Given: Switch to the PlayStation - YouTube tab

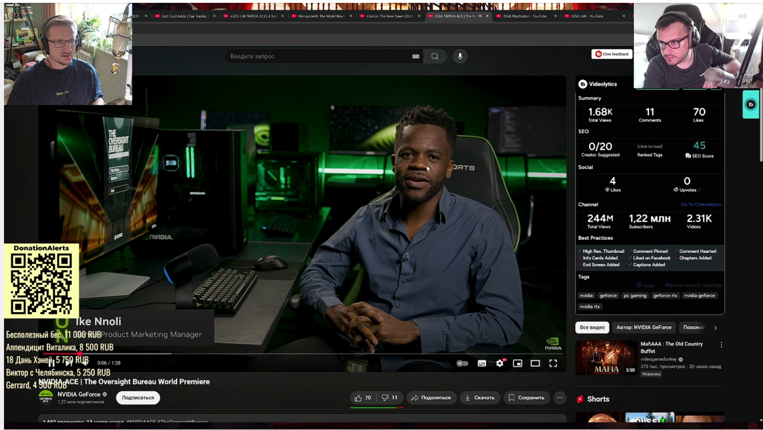Looking at the screenshot, I should (524, 16).
